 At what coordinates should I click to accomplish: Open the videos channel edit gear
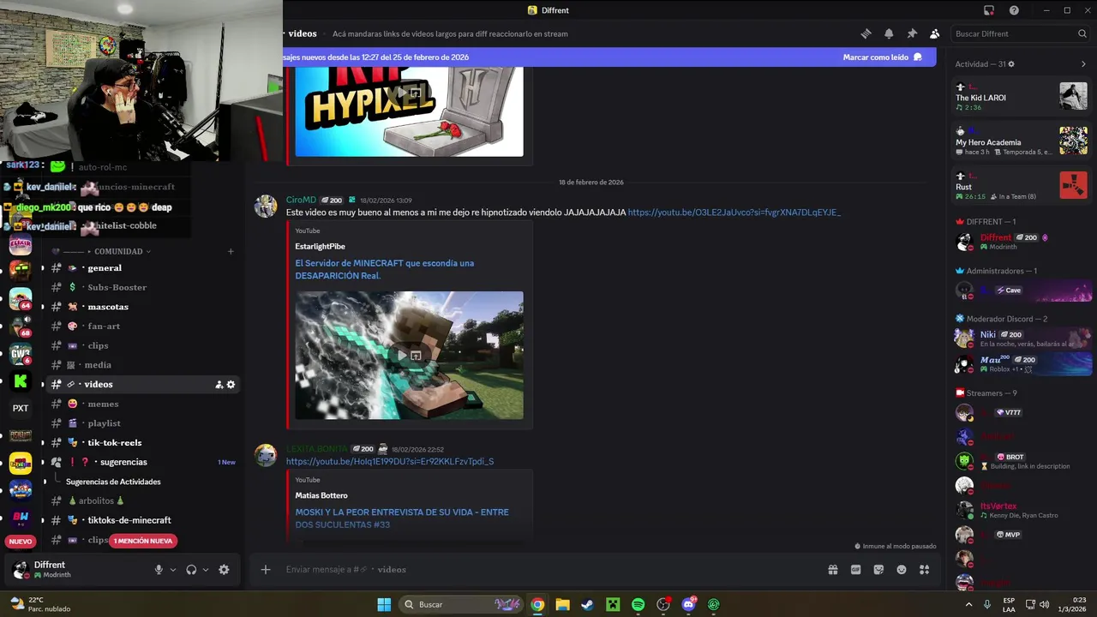click(231, 385)
